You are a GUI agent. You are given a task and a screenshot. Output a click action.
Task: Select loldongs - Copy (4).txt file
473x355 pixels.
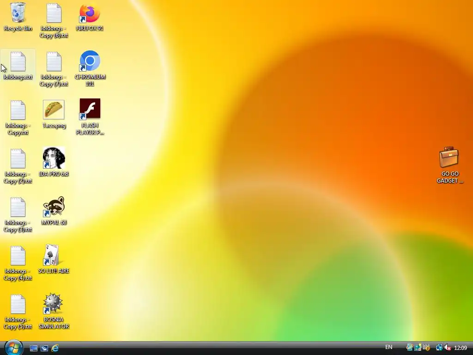coord(18,263)
